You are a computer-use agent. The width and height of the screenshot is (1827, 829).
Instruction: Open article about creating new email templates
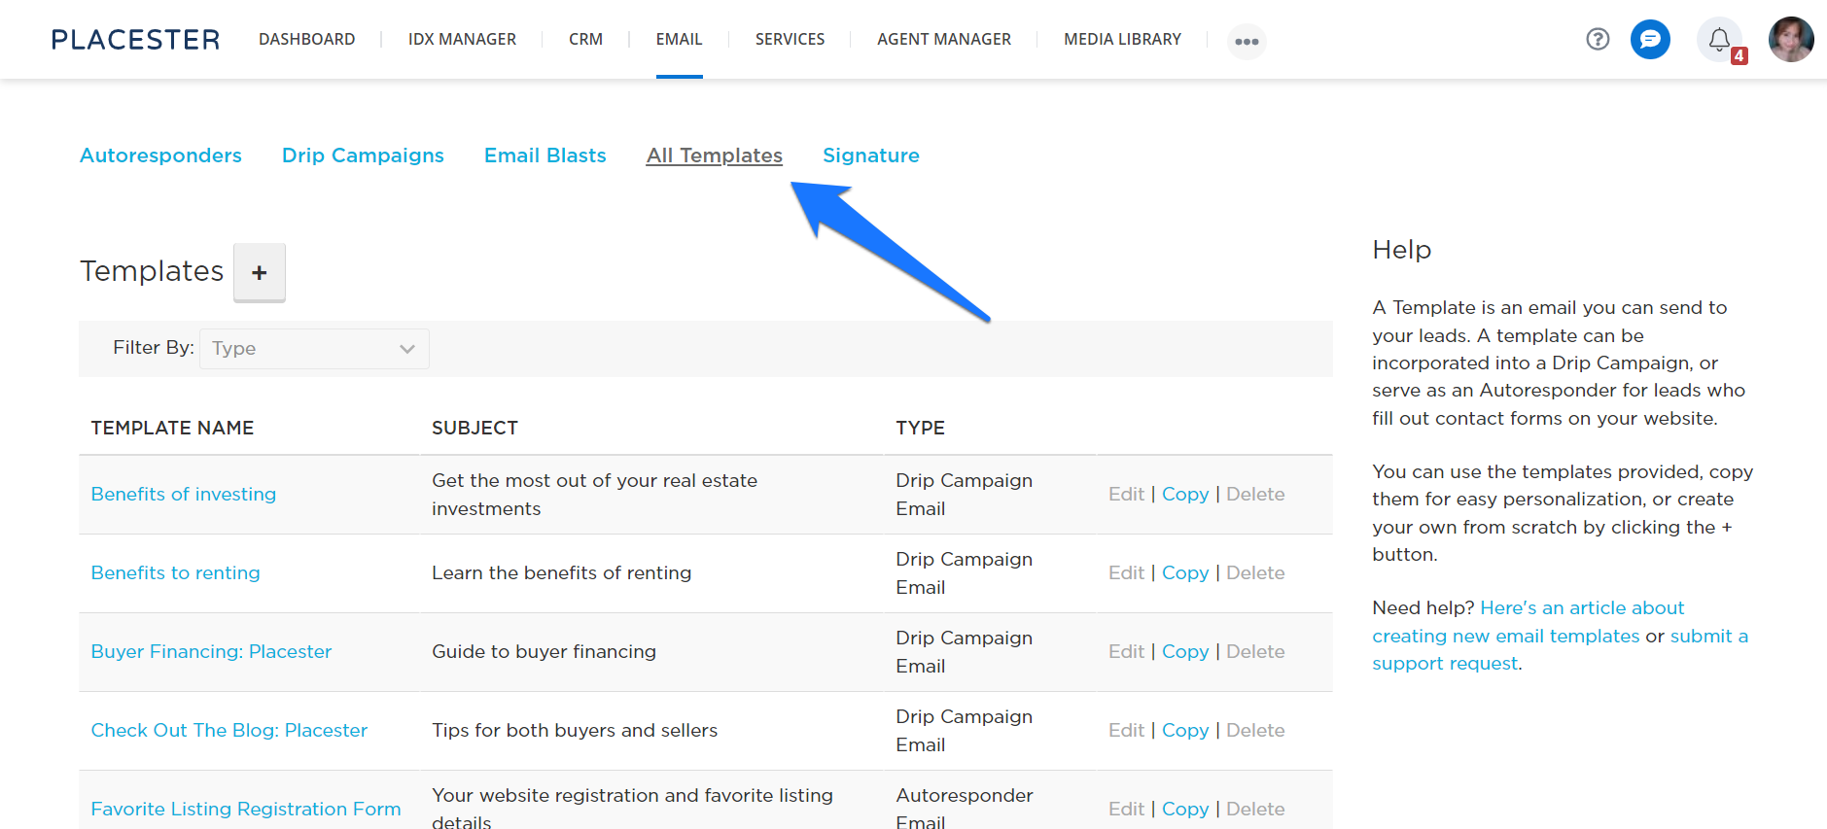coord(1528,622)
